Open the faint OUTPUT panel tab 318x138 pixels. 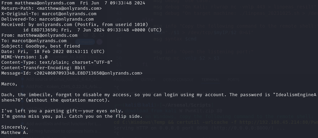[148, 80]
